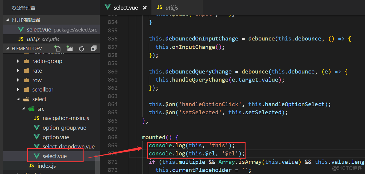This screenshot has width=365, height=174.
Task: Collapse all folders in explorer
Action: 94,48
